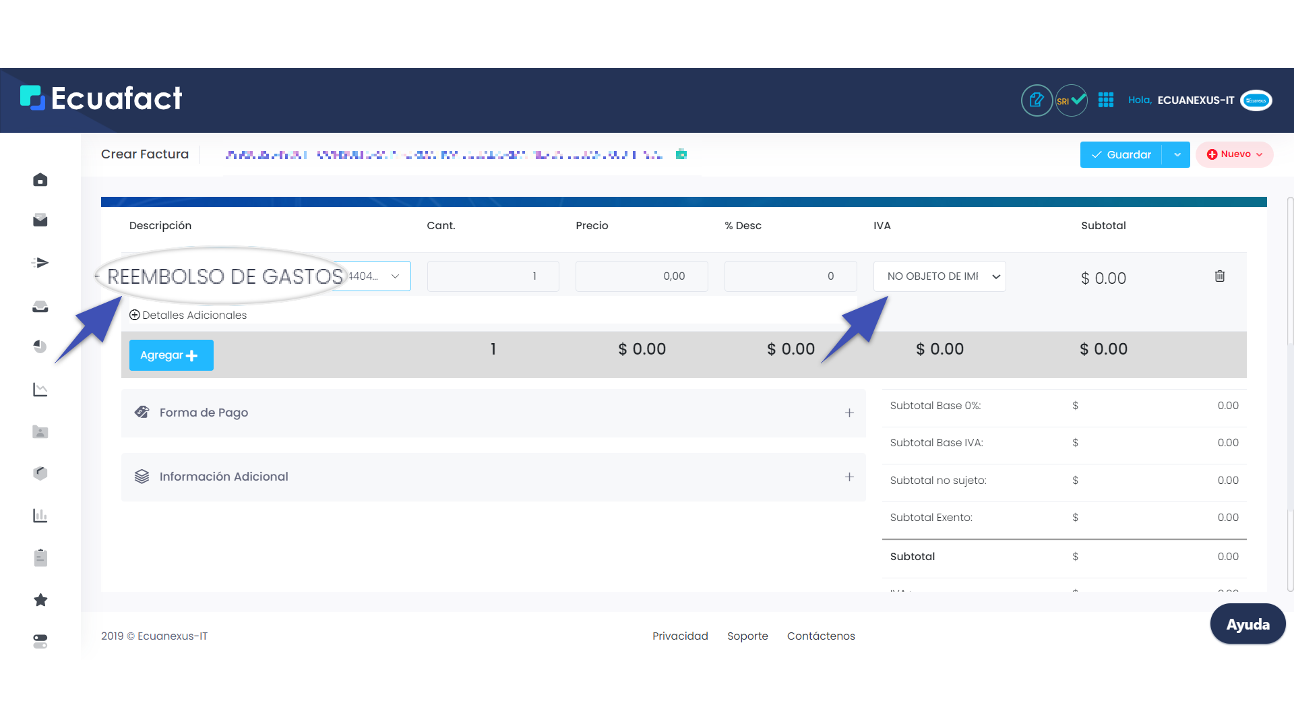This screenshot has height=728, width=1294.
Task: Open the product description dropdown arrow
Action: point(395,276)
